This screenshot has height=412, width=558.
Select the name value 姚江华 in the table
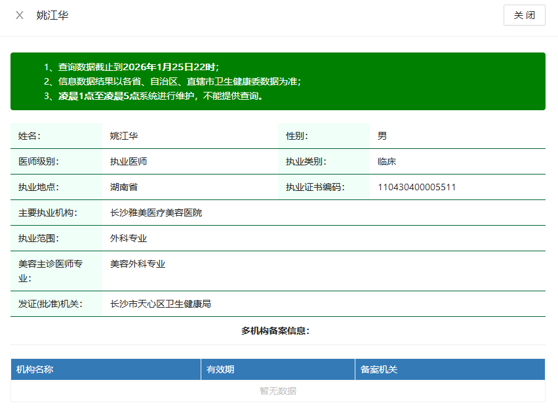coord(124,136)
